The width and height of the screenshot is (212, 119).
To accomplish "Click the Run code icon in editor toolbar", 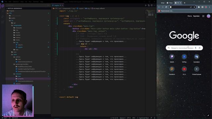I will [146, 5].
